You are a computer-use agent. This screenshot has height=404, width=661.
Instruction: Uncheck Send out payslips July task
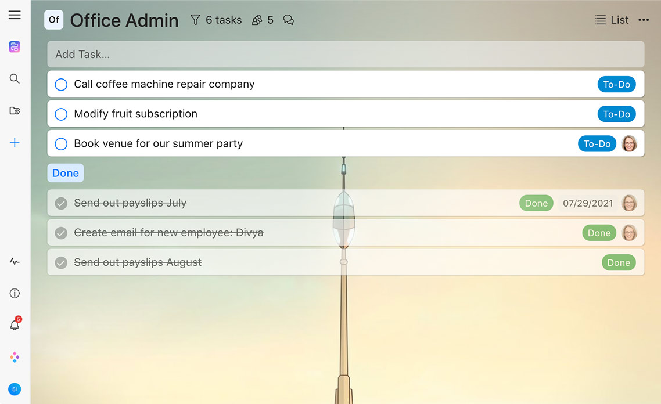coord(61,203)
